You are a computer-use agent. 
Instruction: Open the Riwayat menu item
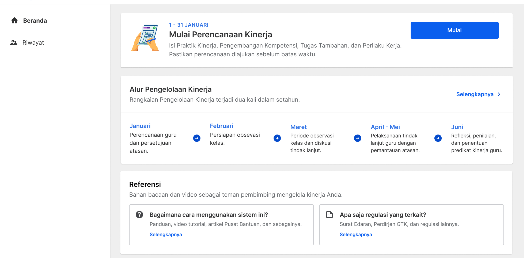point(27,43)
